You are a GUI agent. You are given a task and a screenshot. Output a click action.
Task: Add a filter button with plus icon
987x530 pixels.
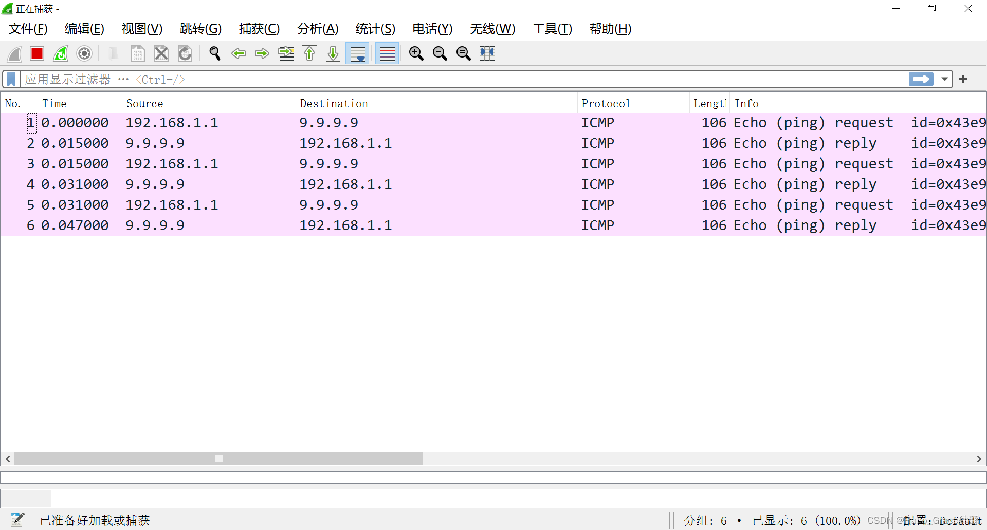pos(964,79)
